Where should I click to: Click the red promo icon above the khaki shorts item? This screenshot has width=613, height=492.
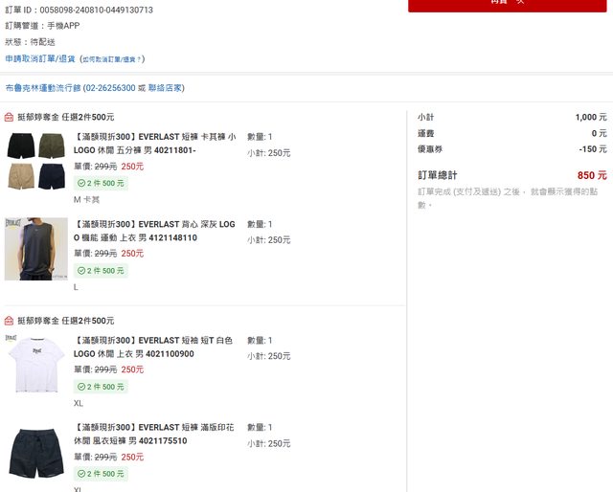click(9, 118)
